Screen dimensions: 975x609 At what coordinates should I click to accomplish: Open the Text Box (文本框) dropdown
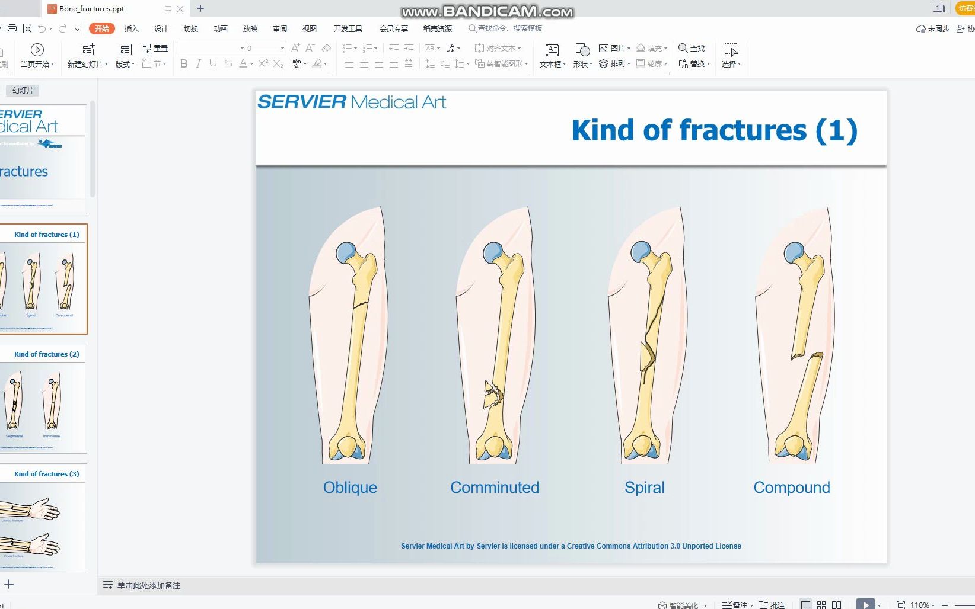click(x=553, y=64)
